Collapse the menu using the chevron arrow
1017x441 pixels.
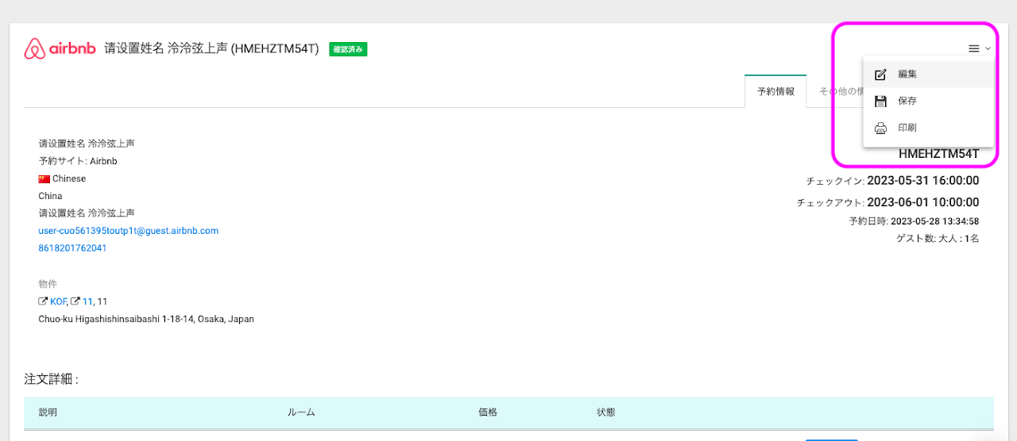point(988,49)
